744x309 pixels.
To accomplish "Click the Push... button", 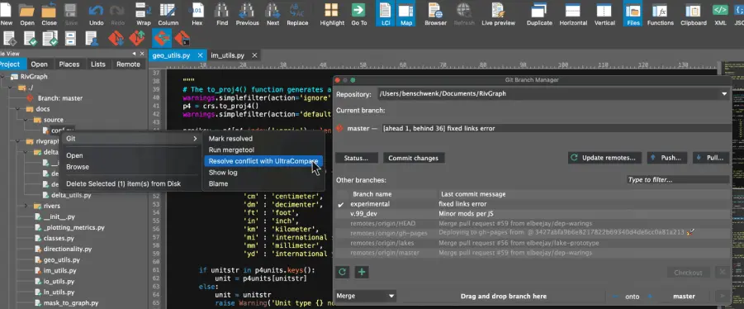I will pos(666,158).
